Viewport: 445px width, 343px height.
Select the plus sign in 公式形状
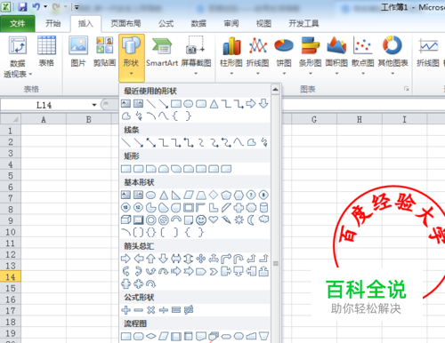coord(125,310)
